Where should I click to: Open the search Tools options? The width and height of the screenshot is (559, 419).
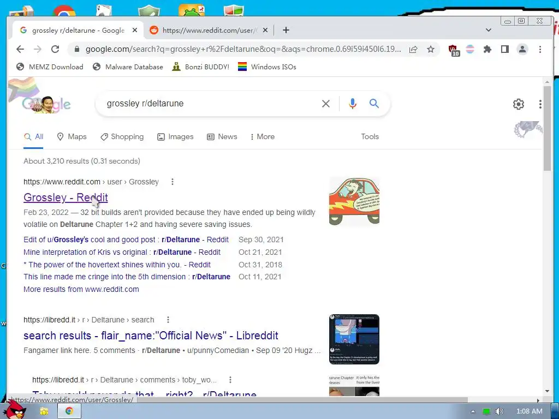[x=370, y=137]
